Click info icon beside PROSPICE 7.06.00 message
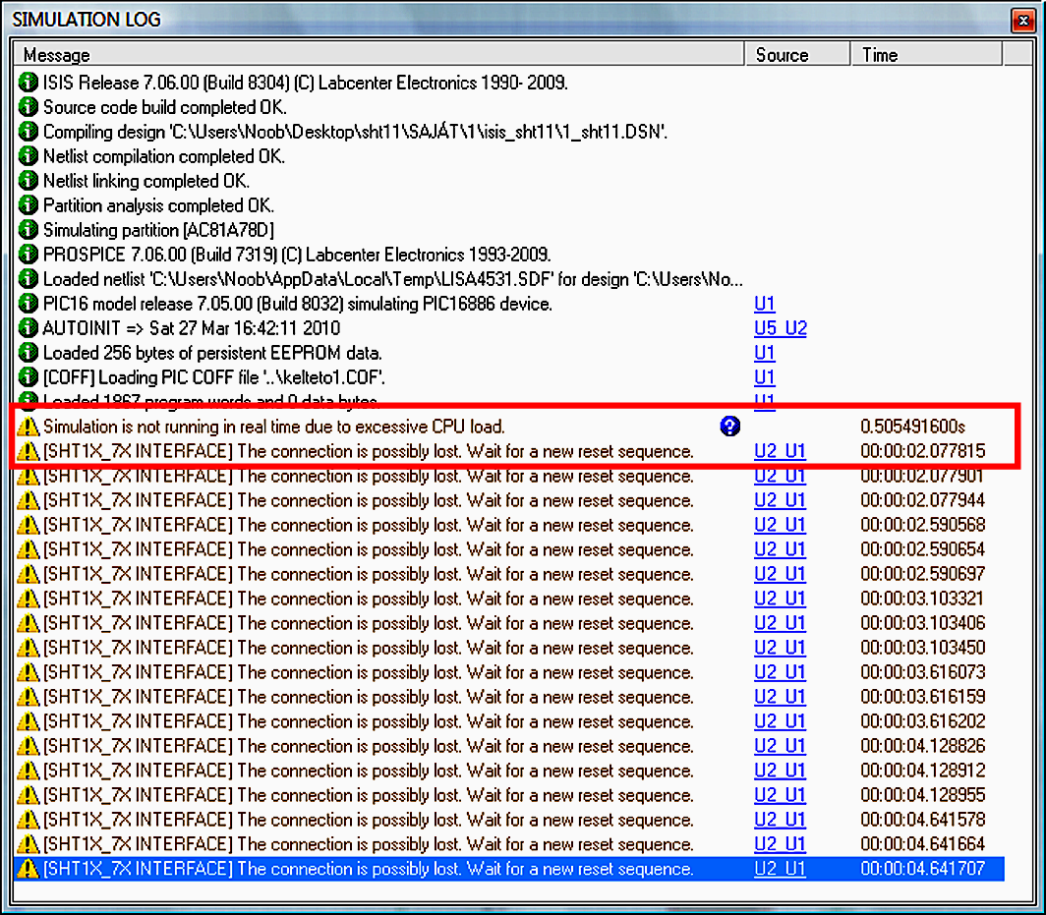1046x915 pixels. click(x=28, y=255)
